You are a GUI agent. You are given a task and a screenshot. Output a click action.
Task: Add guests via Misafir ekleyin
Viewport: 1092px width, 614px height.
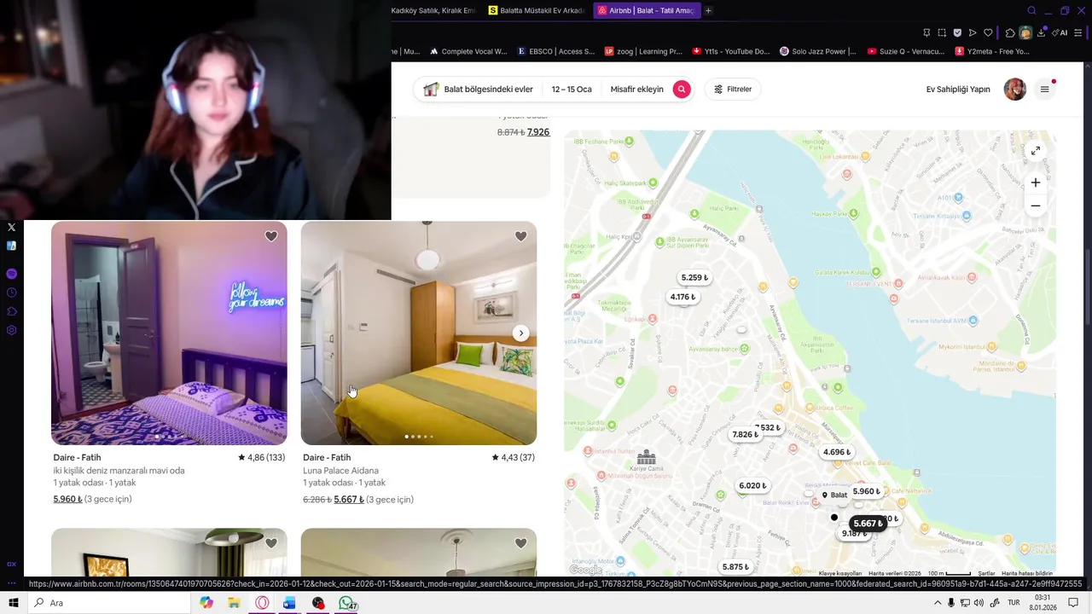[x=636, y=89]
